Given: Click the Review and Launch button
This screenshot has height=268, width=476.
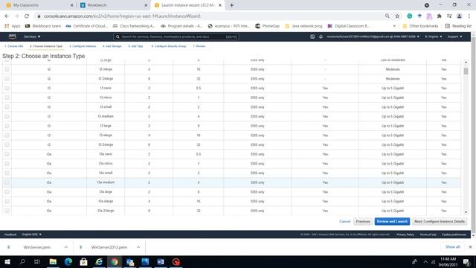Looking at the screenshot, I should coord(392,221).
